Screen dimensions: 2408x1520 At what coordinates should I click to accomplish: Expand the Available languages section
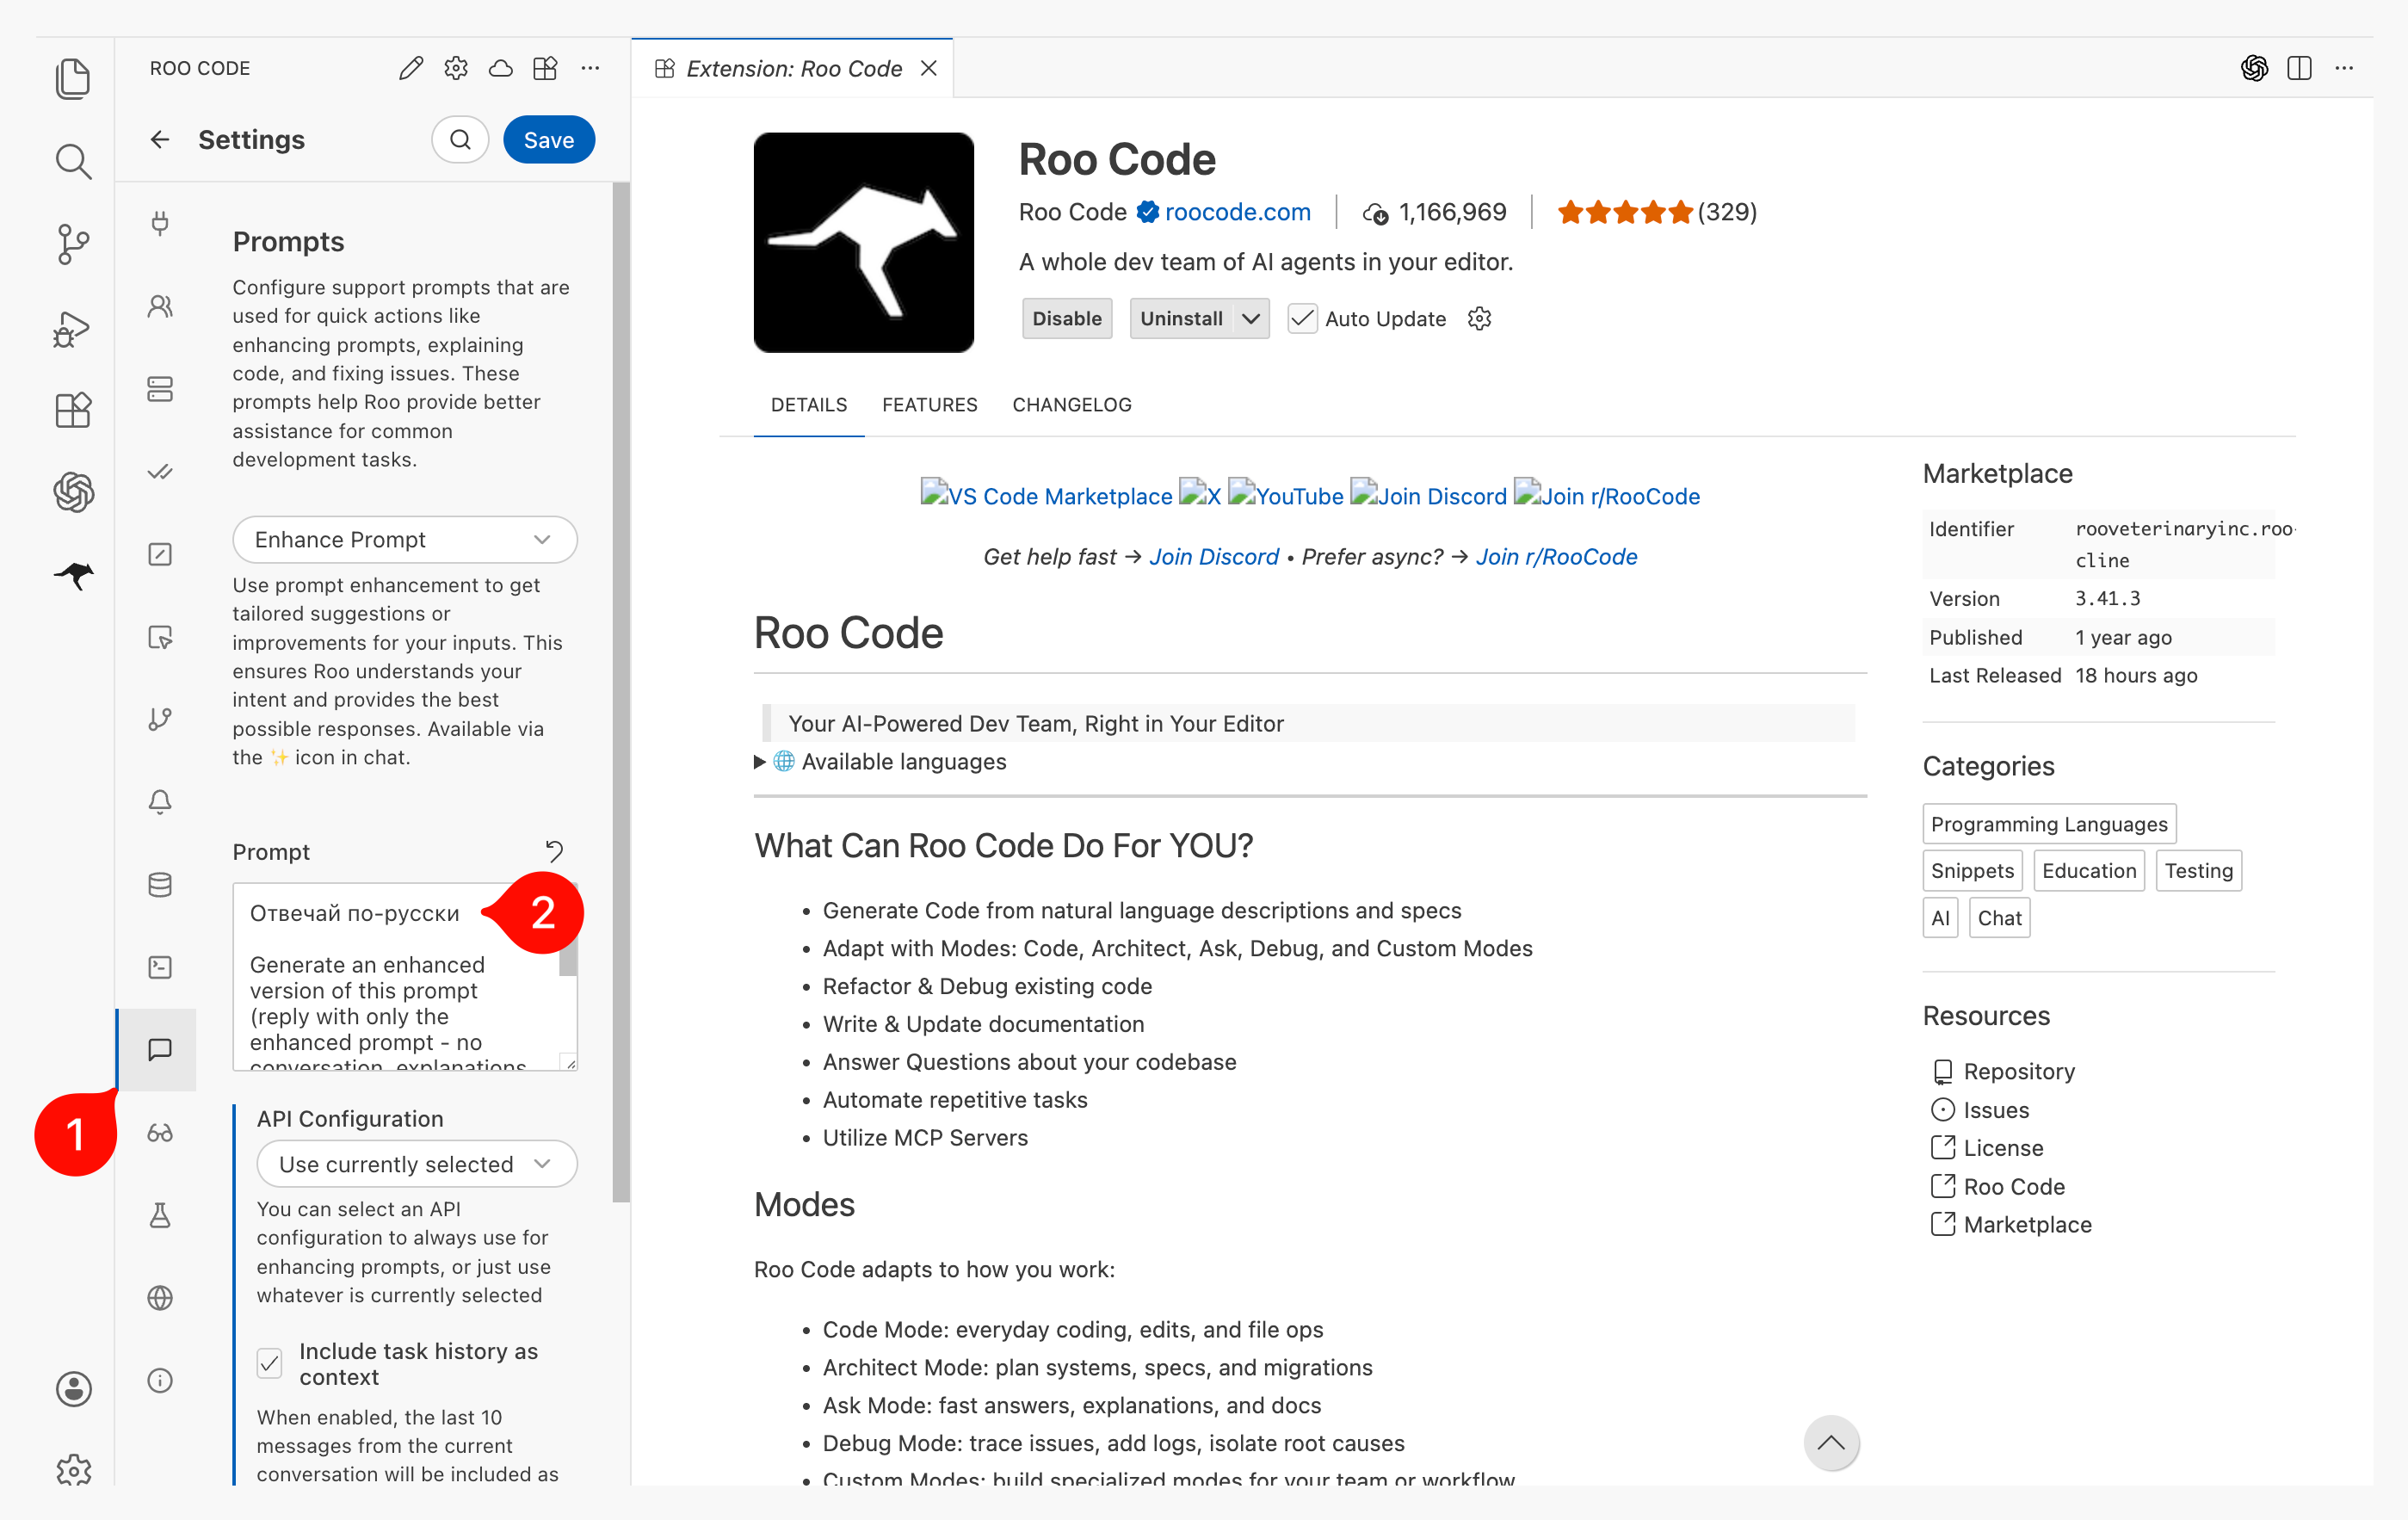[x=760, y=762]
